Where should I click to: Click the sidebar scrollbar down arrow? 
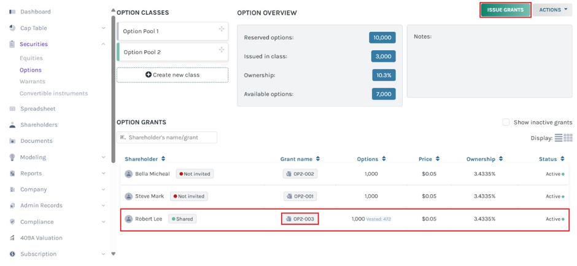[x=114, y=254]
